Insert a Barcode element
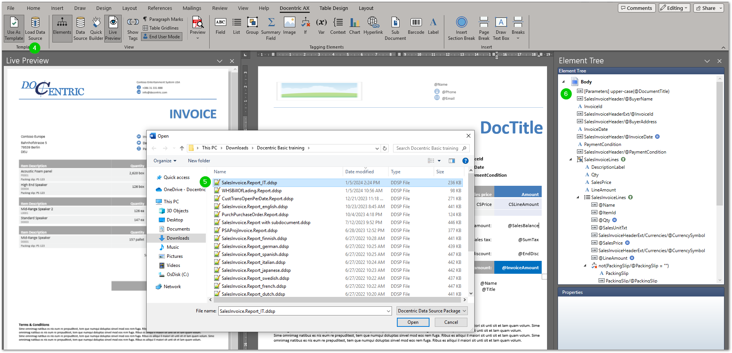The image size is (732, 353). point(416,27)
